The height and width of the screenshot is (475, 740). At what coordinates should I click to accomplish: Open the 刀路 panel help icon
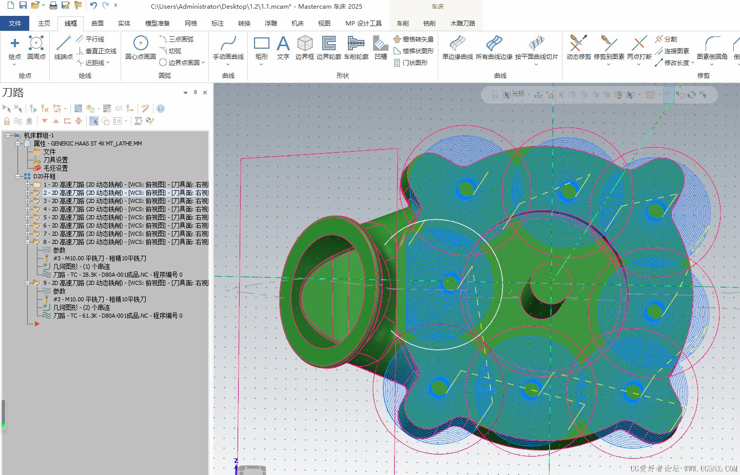(161, 109)
